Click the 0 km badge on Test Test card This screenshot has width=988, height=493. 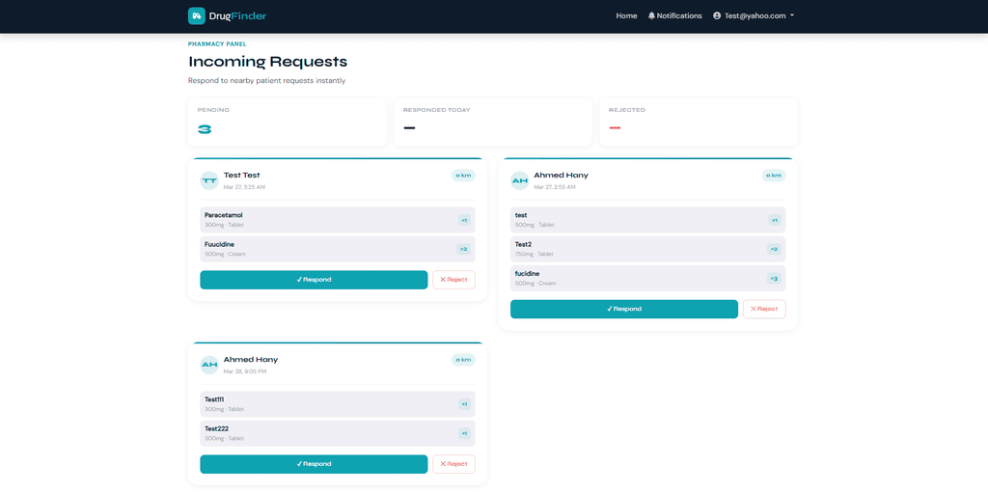pos(463,176)
